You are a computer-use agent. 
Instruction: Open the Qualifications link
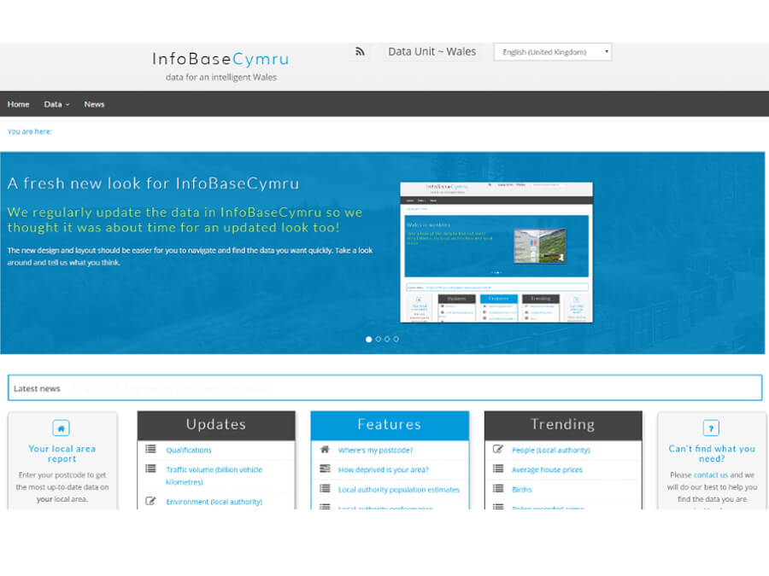(189, 450)
